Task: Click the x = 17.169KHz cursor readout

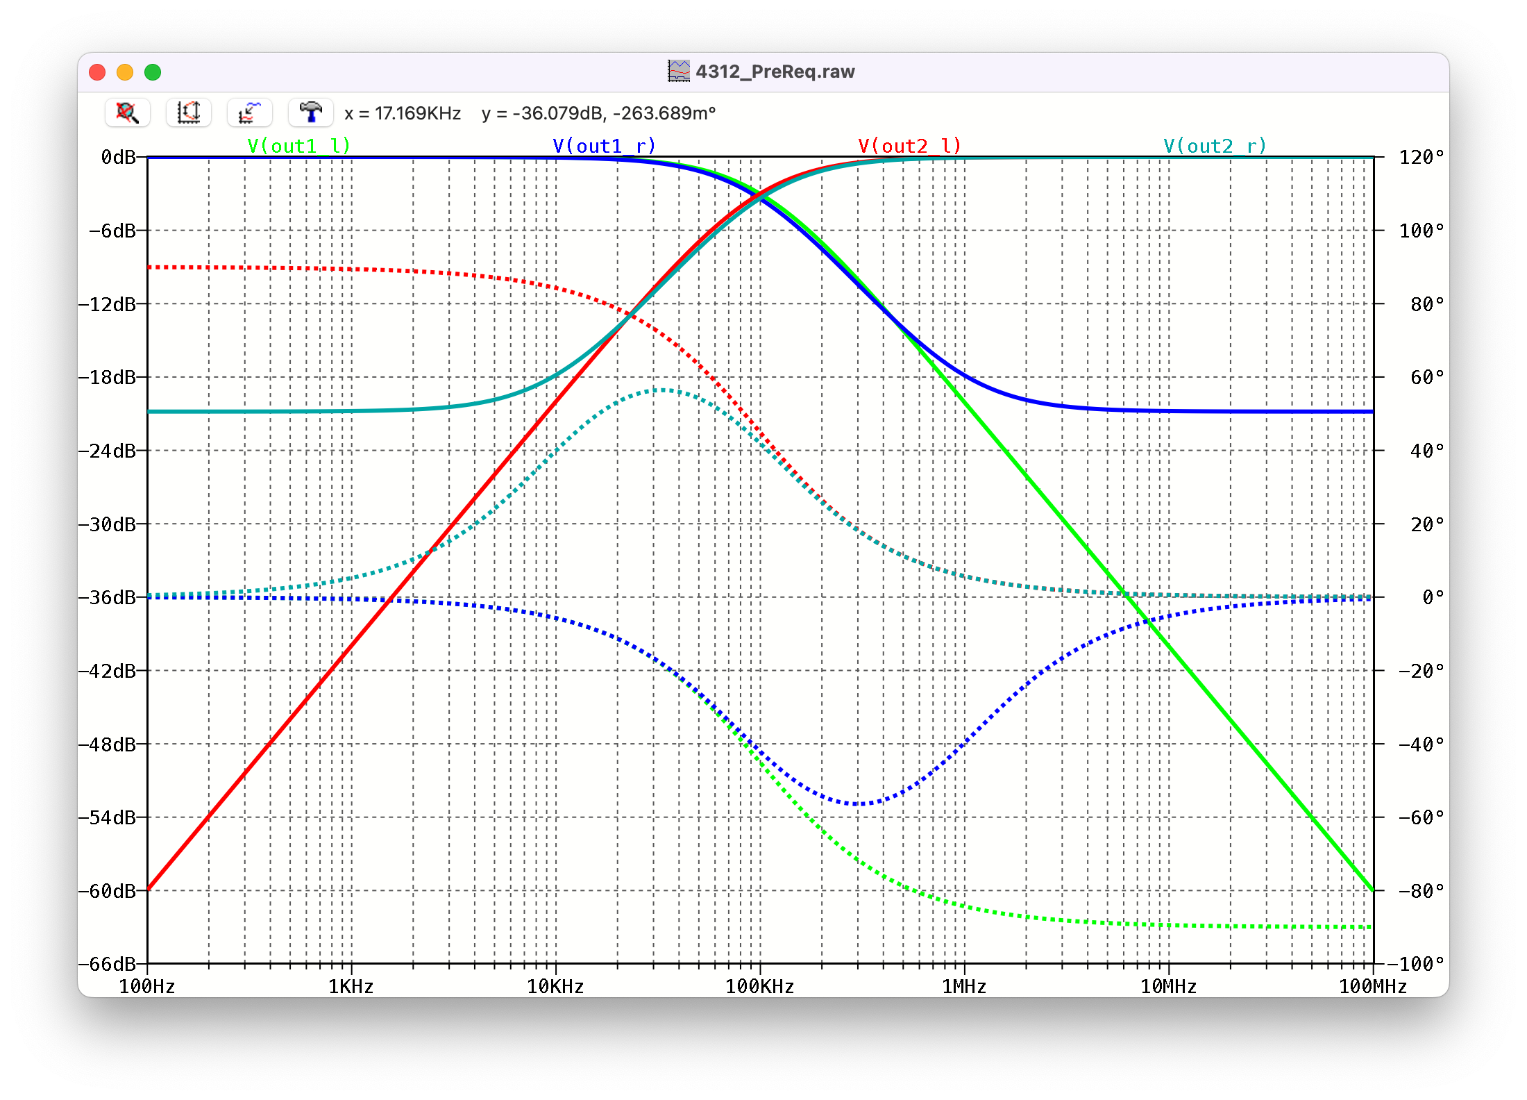Action: click(x=403, y=113)
